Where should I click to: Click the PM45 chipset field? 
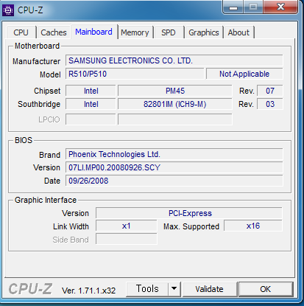click(x=174, y=91)
